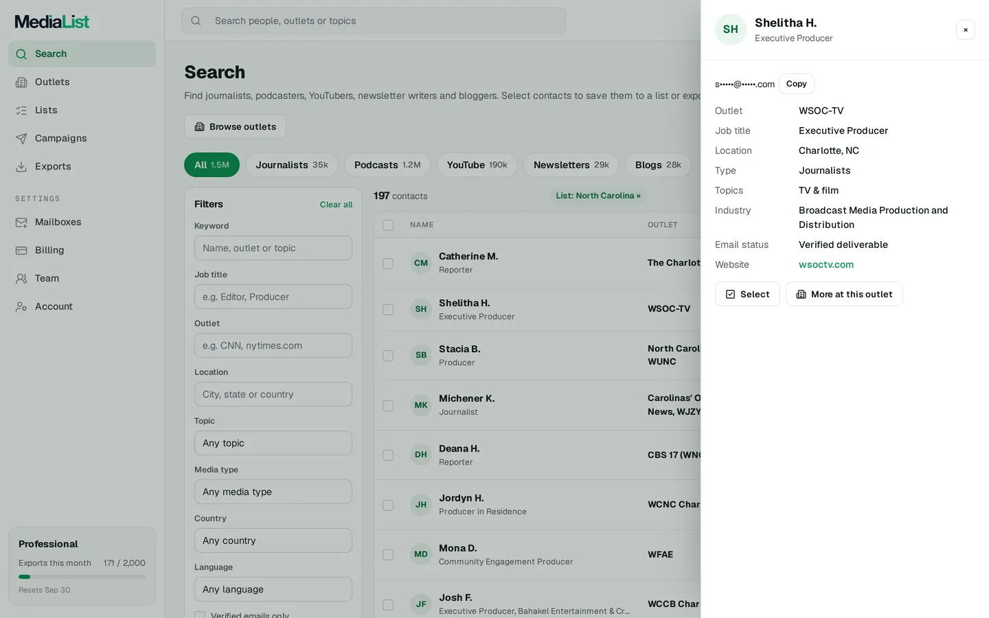Click Michener K.'s MK avatar

point(420,405)
